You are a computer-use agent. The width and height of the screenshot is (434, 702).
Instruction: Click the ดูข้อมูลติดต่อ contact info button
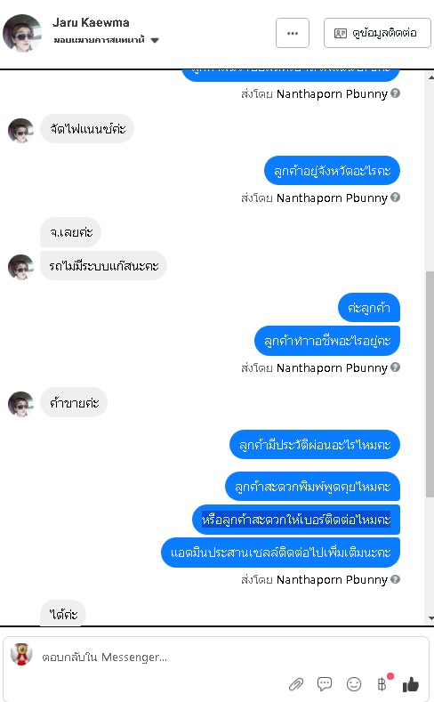(377, 33)
